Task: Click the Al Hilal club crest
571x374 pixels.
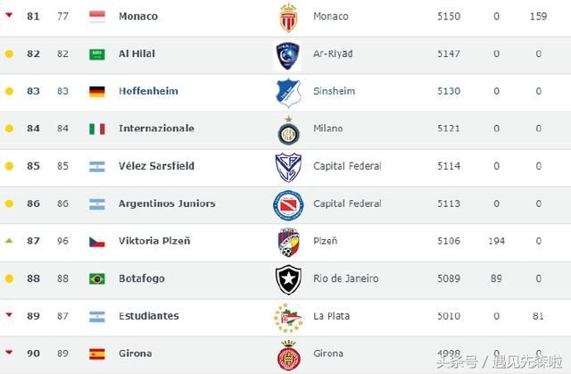Action: tap(287, 54)
